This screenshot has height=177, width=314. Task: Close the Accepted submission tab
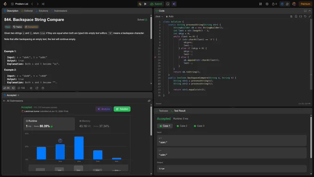point(18,95)
